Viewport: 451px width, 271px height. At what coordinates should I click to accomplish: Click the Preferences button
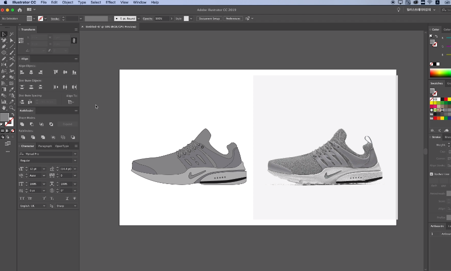(x=232, y=18)
